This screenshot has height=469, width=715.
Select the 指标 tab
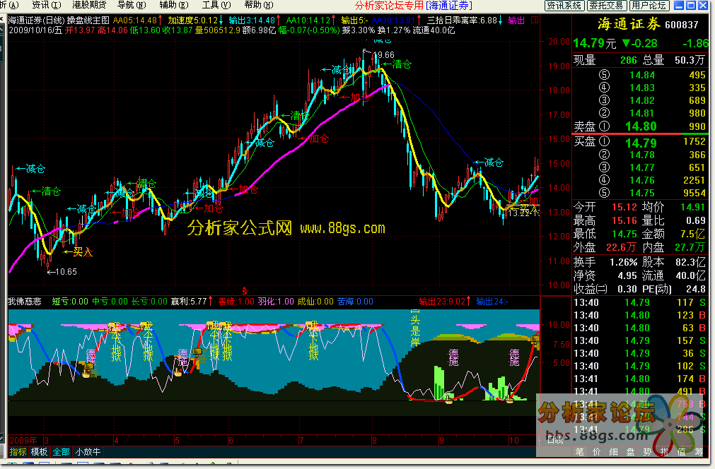18,452
